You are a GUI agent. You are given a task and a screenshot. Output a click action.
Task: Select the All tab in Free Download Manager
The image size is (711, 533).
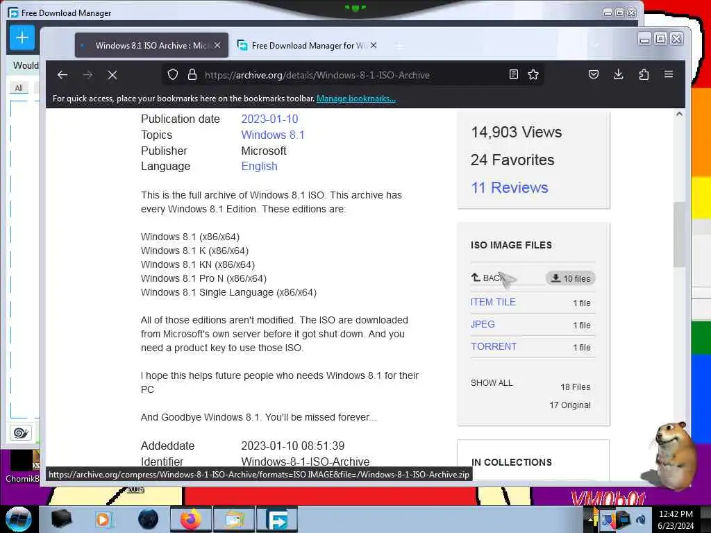click(x=19, y=88)
